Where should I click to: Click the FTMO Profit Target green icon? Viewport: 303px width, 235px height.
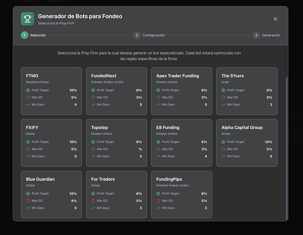coord(28,90)
